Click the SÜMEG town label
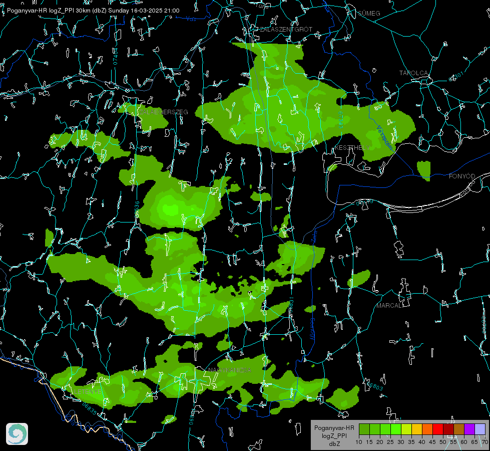This screenshot has height=451, width=490. 369,13
